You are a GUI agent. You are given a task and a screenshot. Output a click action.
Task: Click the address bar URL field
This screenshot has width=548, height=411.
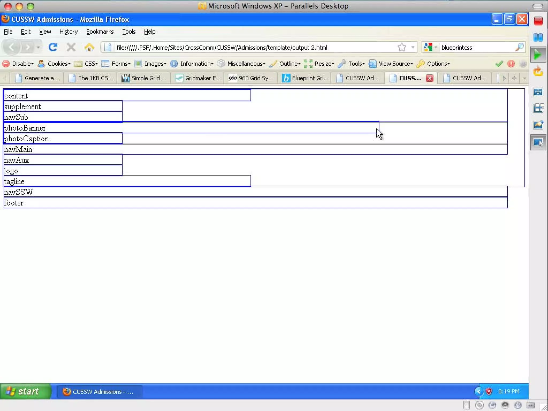[241, 47]
